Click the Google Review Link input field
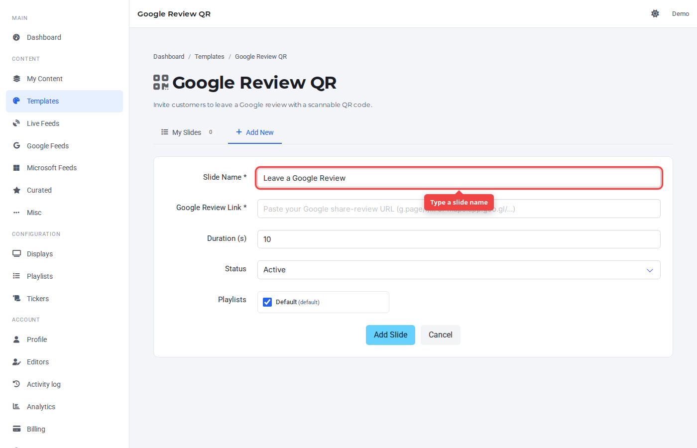697x448 pixels. pyautogui.click(x=459, y=209)
